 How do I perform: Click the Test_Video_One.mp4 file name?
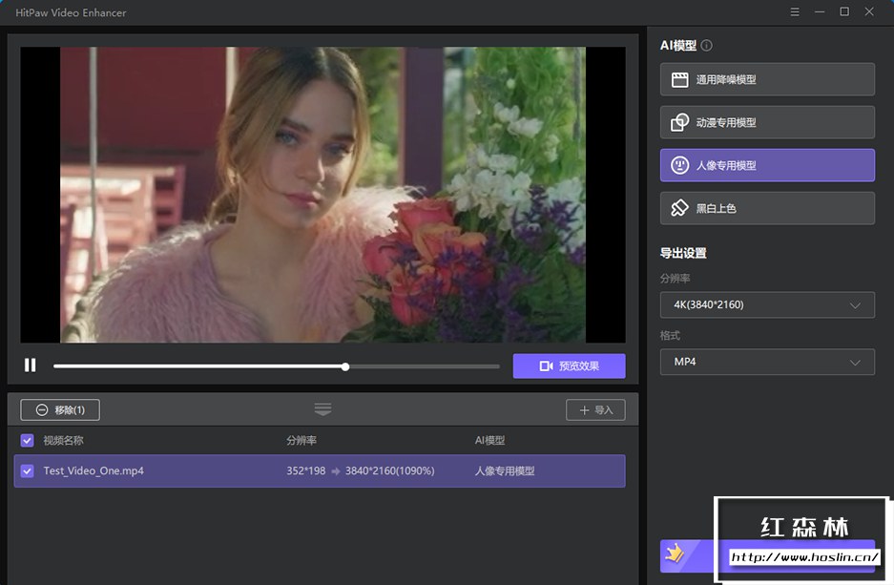pyautogui.click(x=94, y=471)
